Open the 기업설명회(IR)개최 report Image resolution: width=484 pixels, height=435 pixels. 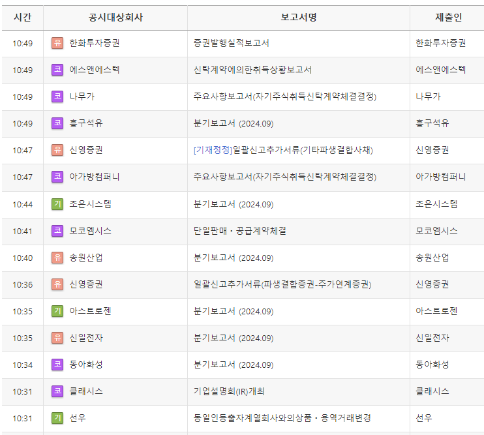point(229,391)
